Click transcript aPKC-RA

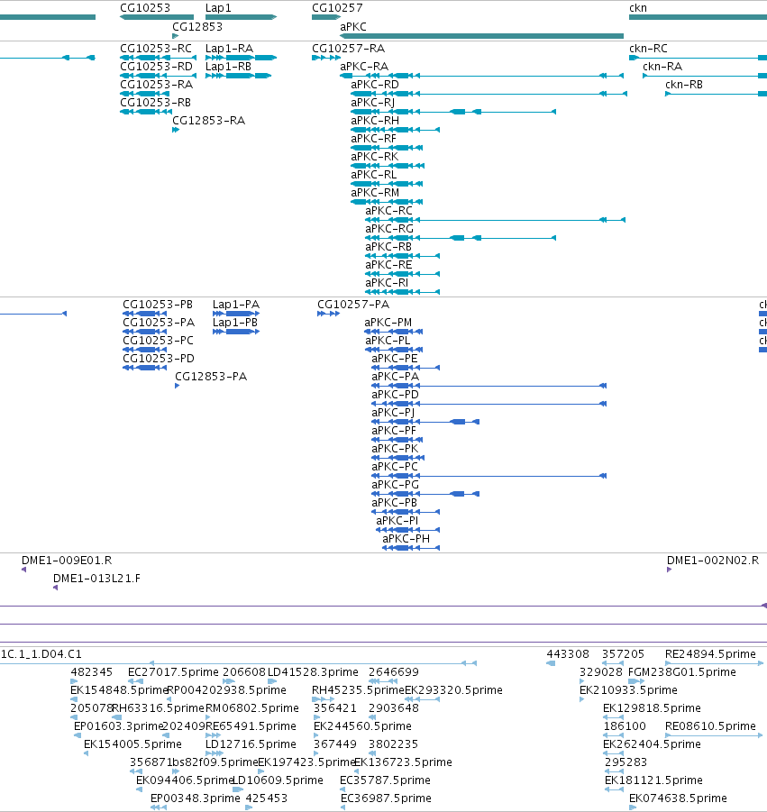click(x=481, y=76)
